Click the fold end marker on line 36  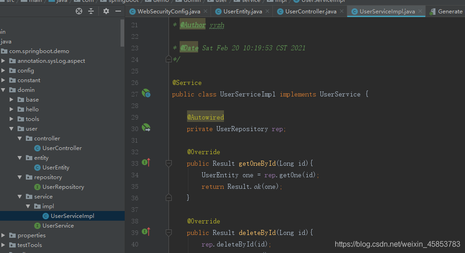point(169,198)
